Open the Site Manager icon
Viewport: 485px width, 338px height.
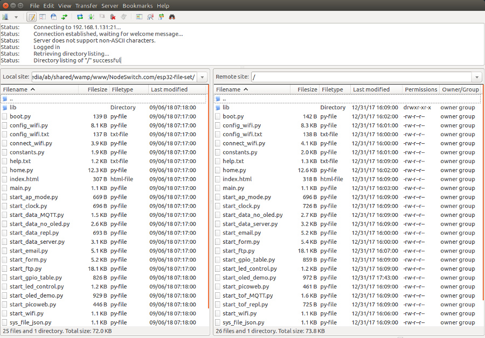click(5, 17)
